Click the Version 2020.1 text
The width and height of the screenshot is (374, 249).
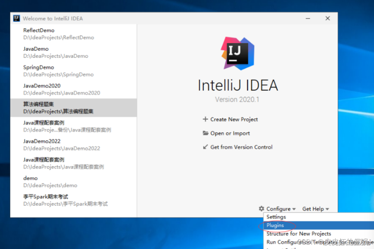click(237, 99)
